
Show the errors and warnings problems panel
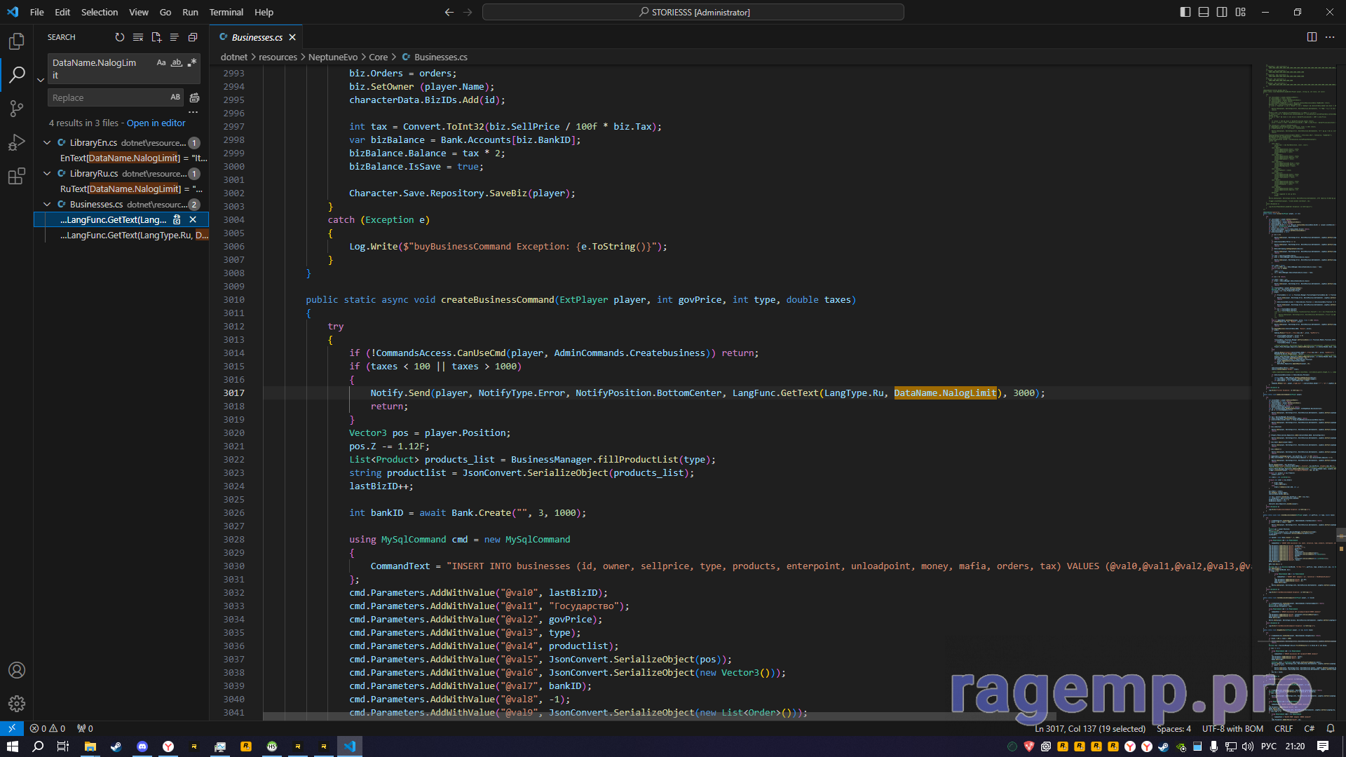tap(48, 728)
